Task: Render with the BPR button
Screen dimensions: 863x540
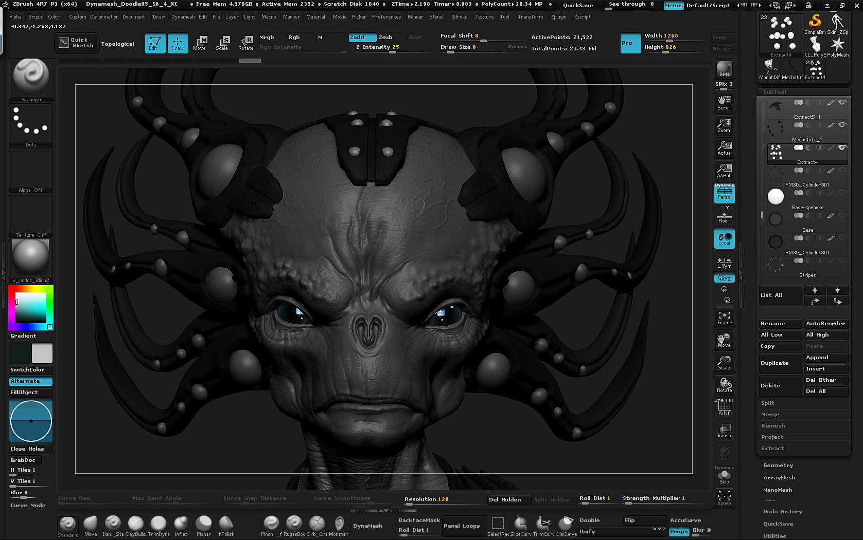Action: [724, 69]
